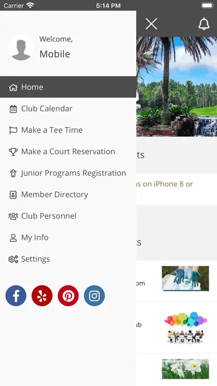Open Club Personnel page
Image resolution: width=217 pixels, height=386 pixels.
(68, 216)
